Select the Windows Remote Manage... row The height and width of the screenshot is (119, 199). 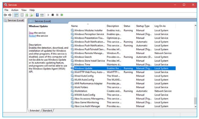[123, 53]
